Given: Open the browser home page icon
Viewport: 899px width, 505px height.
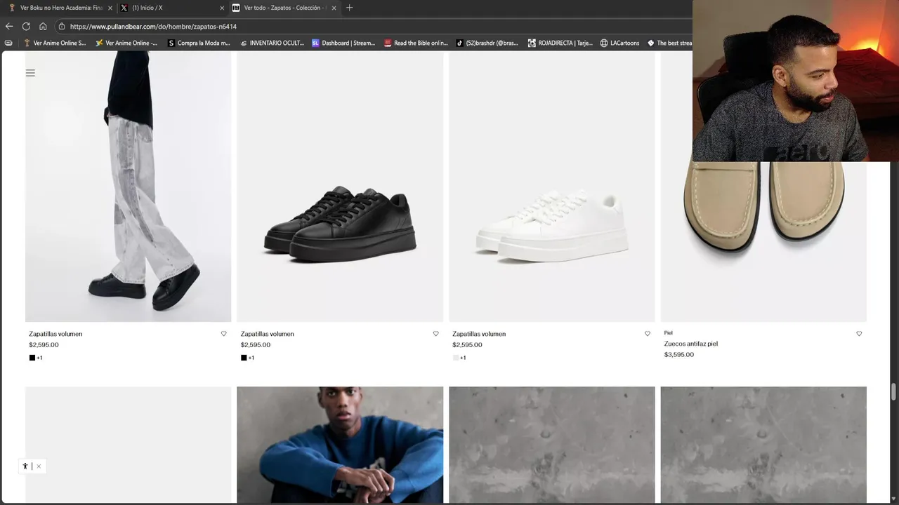Looking at the screenshot, I should click(x=43, y=26).
